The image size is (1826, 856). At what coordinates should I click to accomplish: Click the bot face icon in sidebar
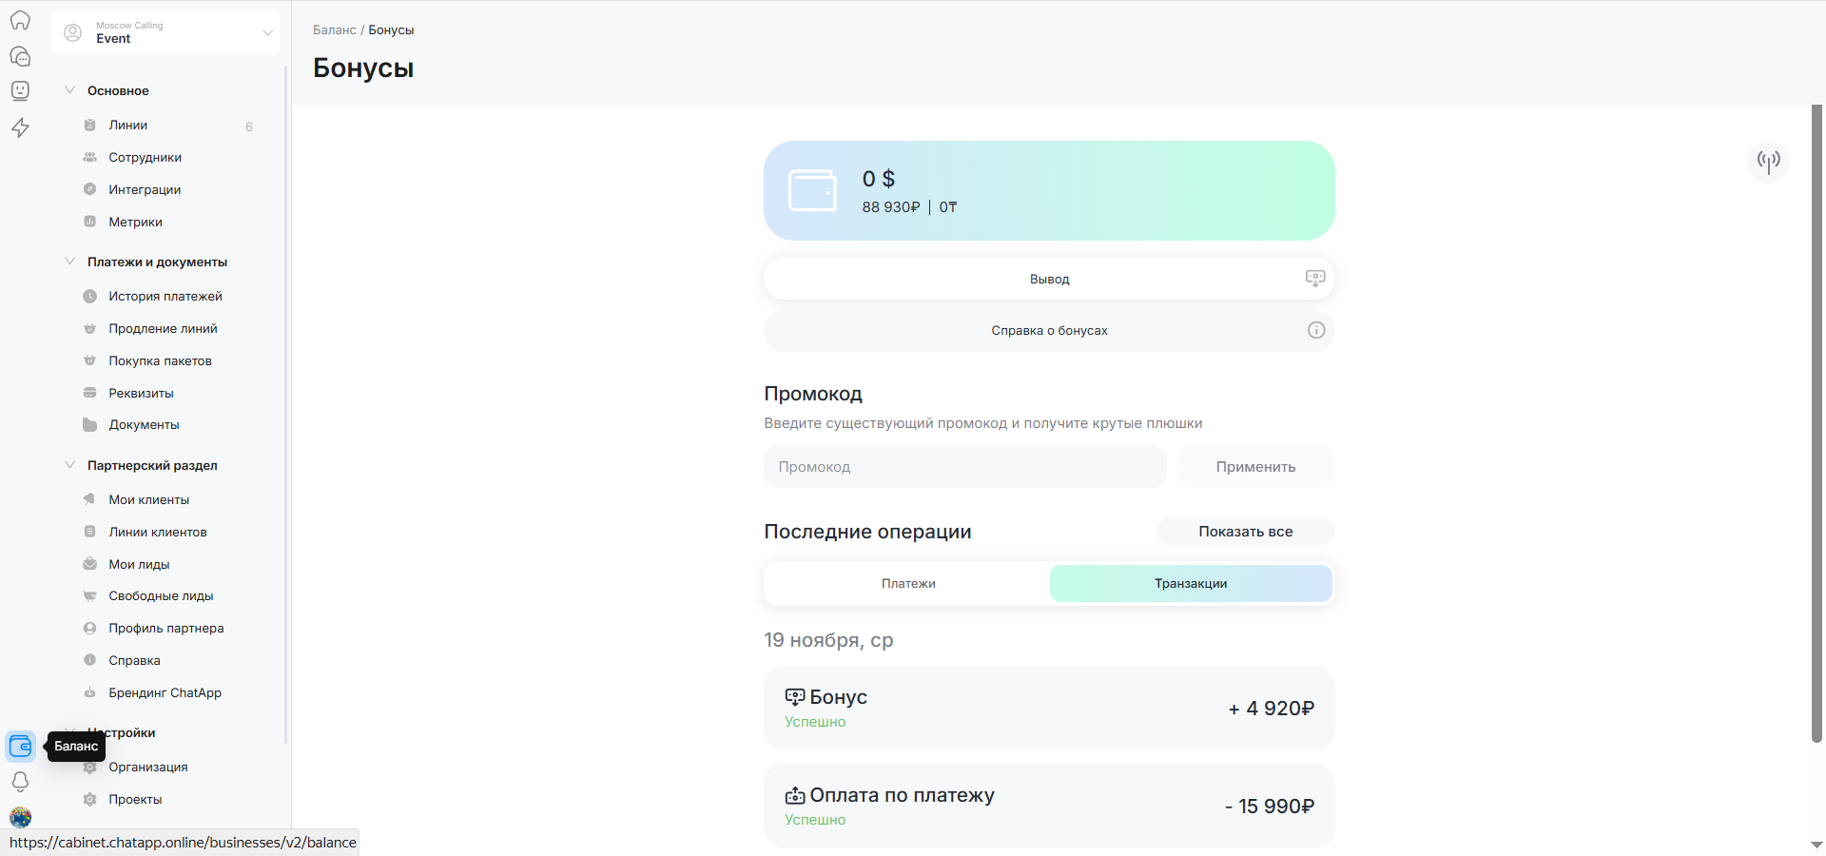[x=20, y=90]
